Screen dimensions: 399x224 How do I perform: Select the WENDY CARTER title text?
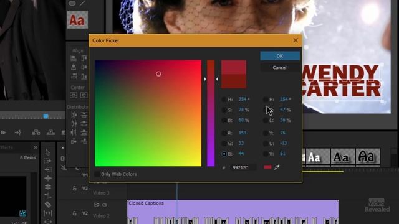(341, 81)
